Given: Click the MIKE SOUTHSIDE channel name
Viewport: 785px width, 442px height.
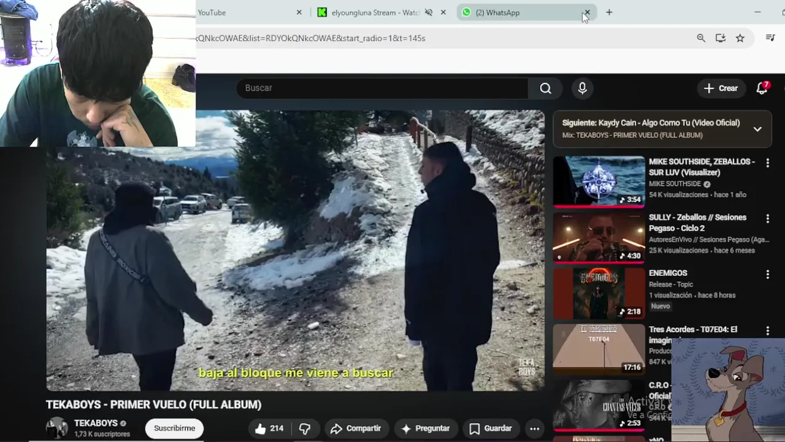Looking at the screenshot, I should (675, 184).
